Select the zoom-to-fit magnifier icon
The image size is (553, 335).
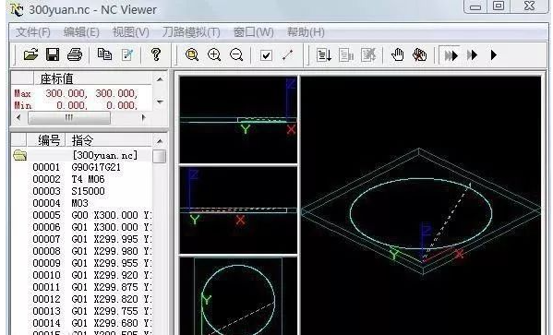pyautogui.click(x=192, y=55)
